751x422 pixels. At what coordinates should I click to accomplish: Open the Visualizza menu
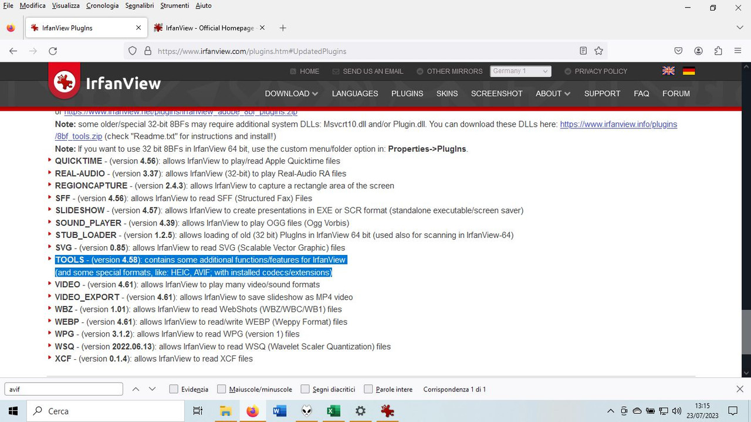[66, 5]
